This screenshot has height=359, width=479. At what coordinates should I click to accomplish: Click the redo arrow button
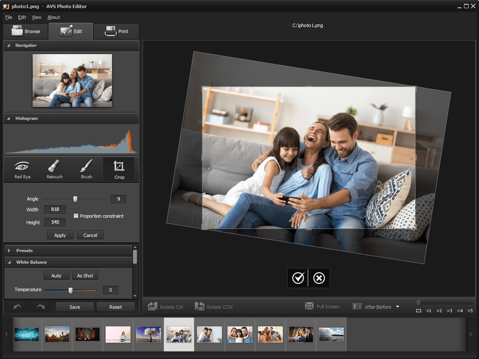[x=41, y=307]
